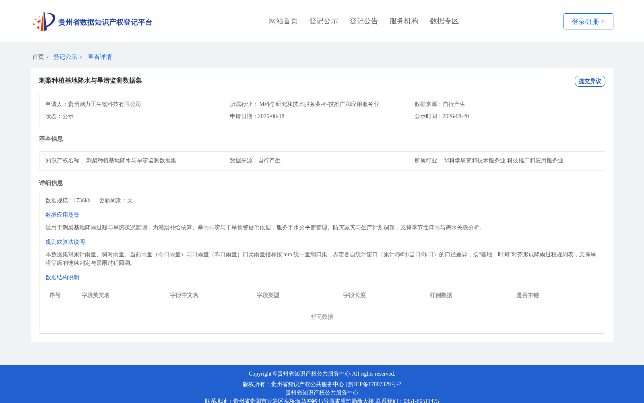
Task: Click 知识产权名称 field in basic info
Action: coord(111,160)
